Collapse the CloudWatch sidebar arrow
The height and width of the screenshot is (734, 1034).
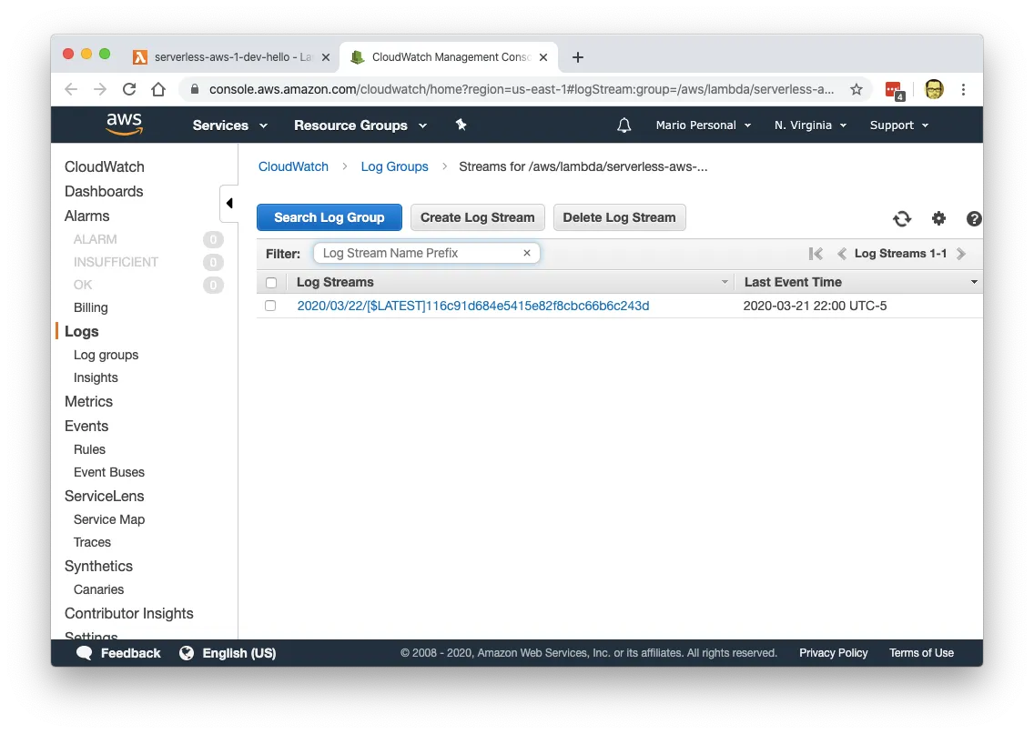coord(229,203)
